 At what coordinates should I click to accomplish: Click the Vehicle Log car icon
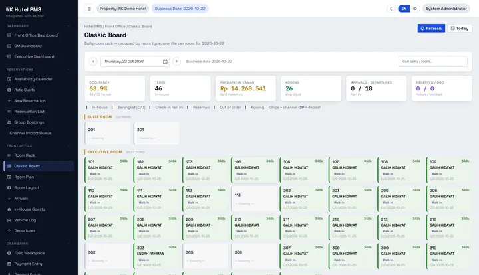pos(9,220)
